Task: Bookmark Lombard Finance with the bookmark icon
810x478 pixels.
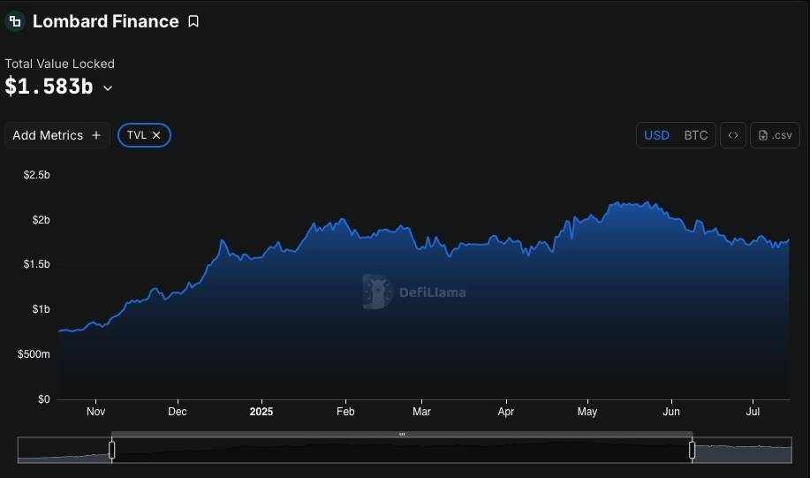Action: click(x=193, y=21)
